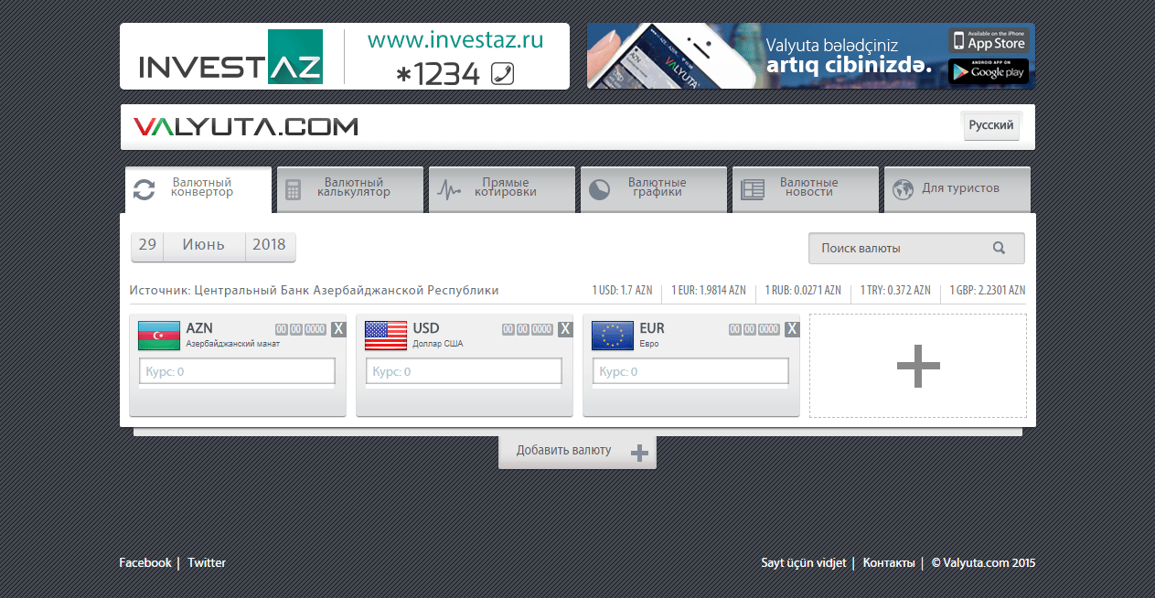Viewport: 1155px width, 598px height.
Task: Switch language with Русский button
Action: (x=991, y=125)
